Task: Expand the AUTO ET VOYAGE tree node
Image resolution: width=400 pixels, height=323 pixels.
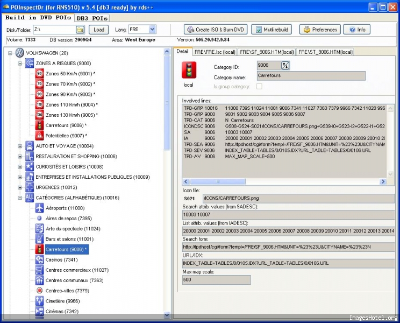Action: [x=20, y=146]
